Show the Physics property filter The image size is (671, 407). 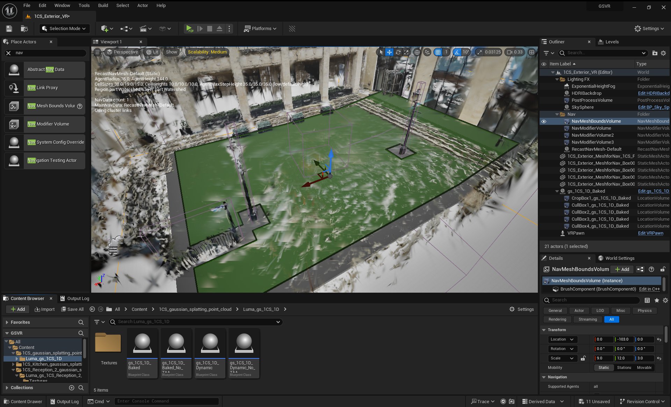[644, 310]
